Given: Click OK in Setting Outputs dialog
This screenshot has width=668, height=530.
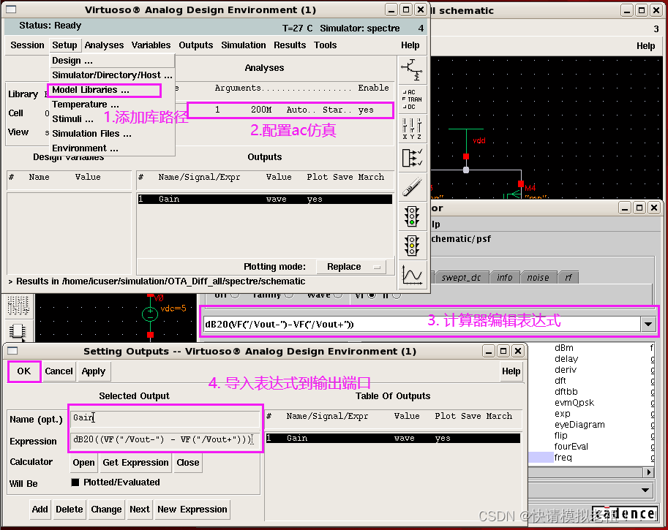Looking at the screenshot, I should tap(24, 371).
